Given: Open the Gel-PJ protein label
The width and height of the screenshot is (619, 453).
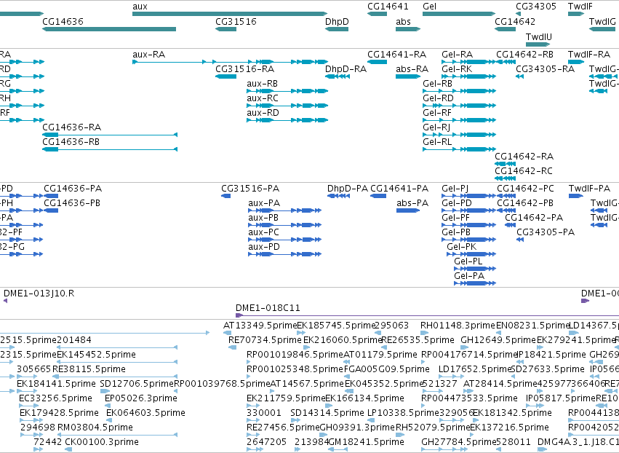Looking at the screenshot, I should [455, 188].
